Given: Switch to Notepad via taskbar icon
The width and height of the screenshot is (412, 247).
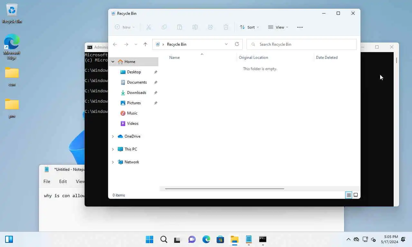Looking at the screenshot, I should (248, 239).
